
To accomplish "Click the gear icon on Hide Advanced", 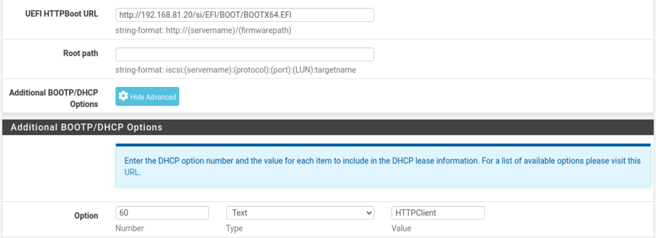I will tap(124, 97).
